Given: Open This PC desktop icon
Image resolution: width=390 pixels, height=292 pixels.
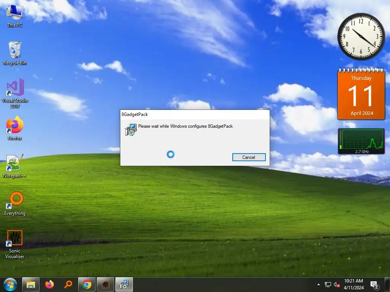Looking at the screenshot, I should point(15,16).
